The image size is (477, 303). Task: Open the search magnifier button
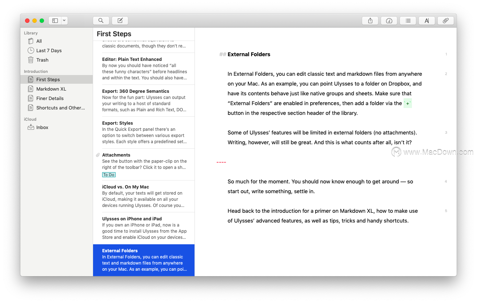(101, 21)
